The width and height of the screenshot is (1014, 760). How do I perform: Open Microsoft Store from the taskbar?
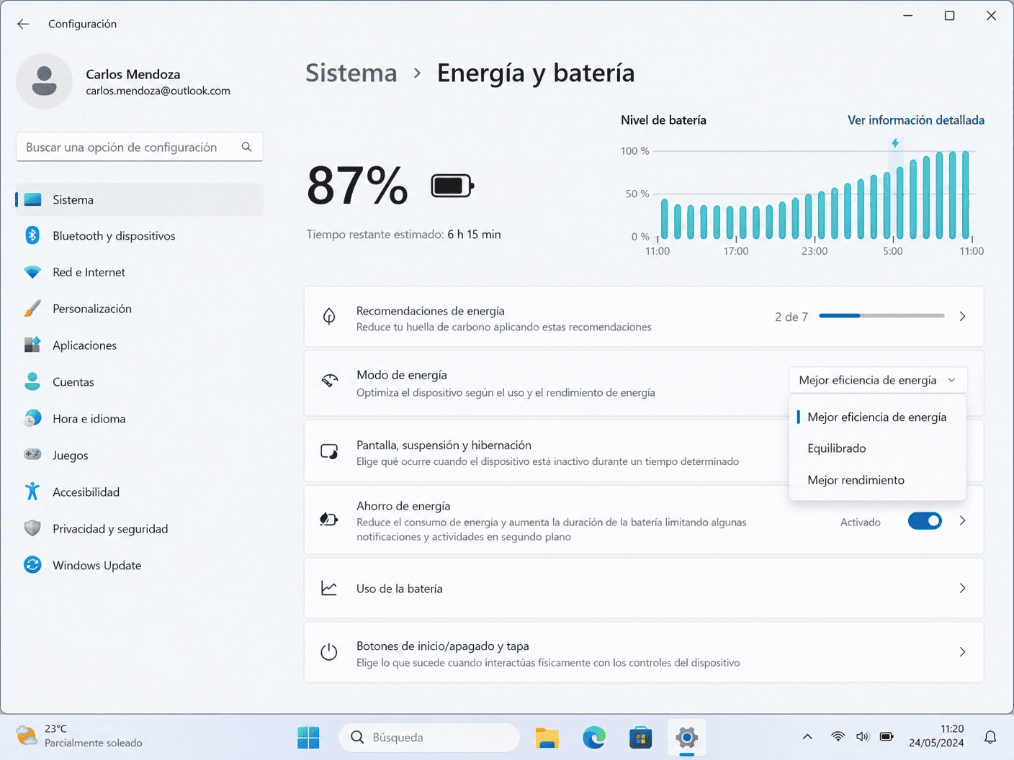click(640, 738)
